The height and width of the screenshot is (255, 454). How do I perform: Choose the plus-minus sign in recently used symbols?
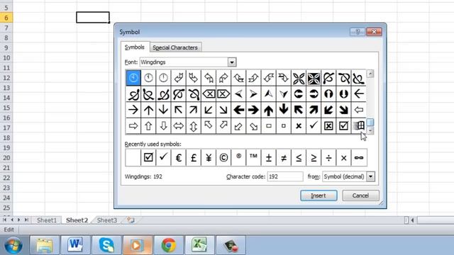click(x=269, y=157)
